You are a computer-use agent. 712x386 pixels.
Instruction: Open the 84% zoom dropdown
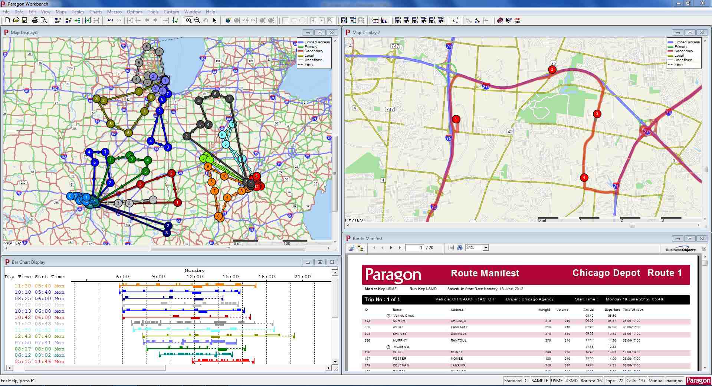[485, 248]
